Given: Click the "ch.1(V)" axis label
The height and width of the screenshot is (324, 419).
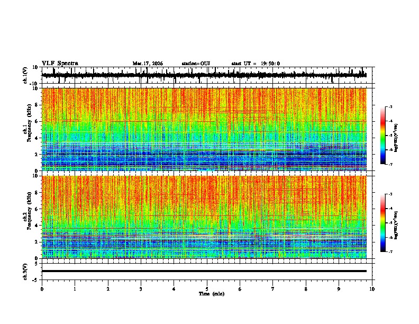Looking at the screenshot, I should coord(25,75).
